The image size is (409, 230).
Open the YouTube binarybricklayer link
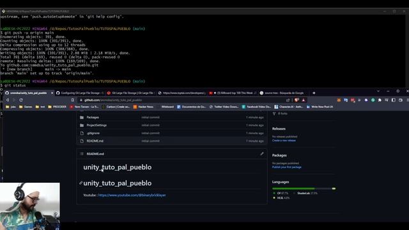pos(132,195)
